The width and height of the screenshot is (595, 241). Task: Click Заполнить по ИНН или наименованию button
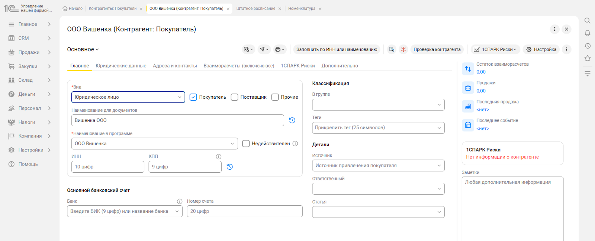337,49
